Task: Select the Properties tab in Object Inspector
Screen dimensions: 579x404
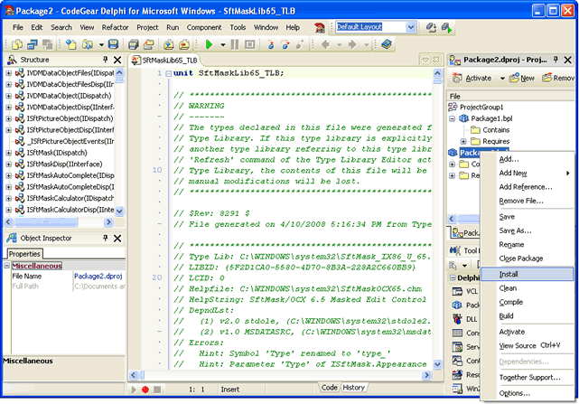Action: (x=24, y=254)
